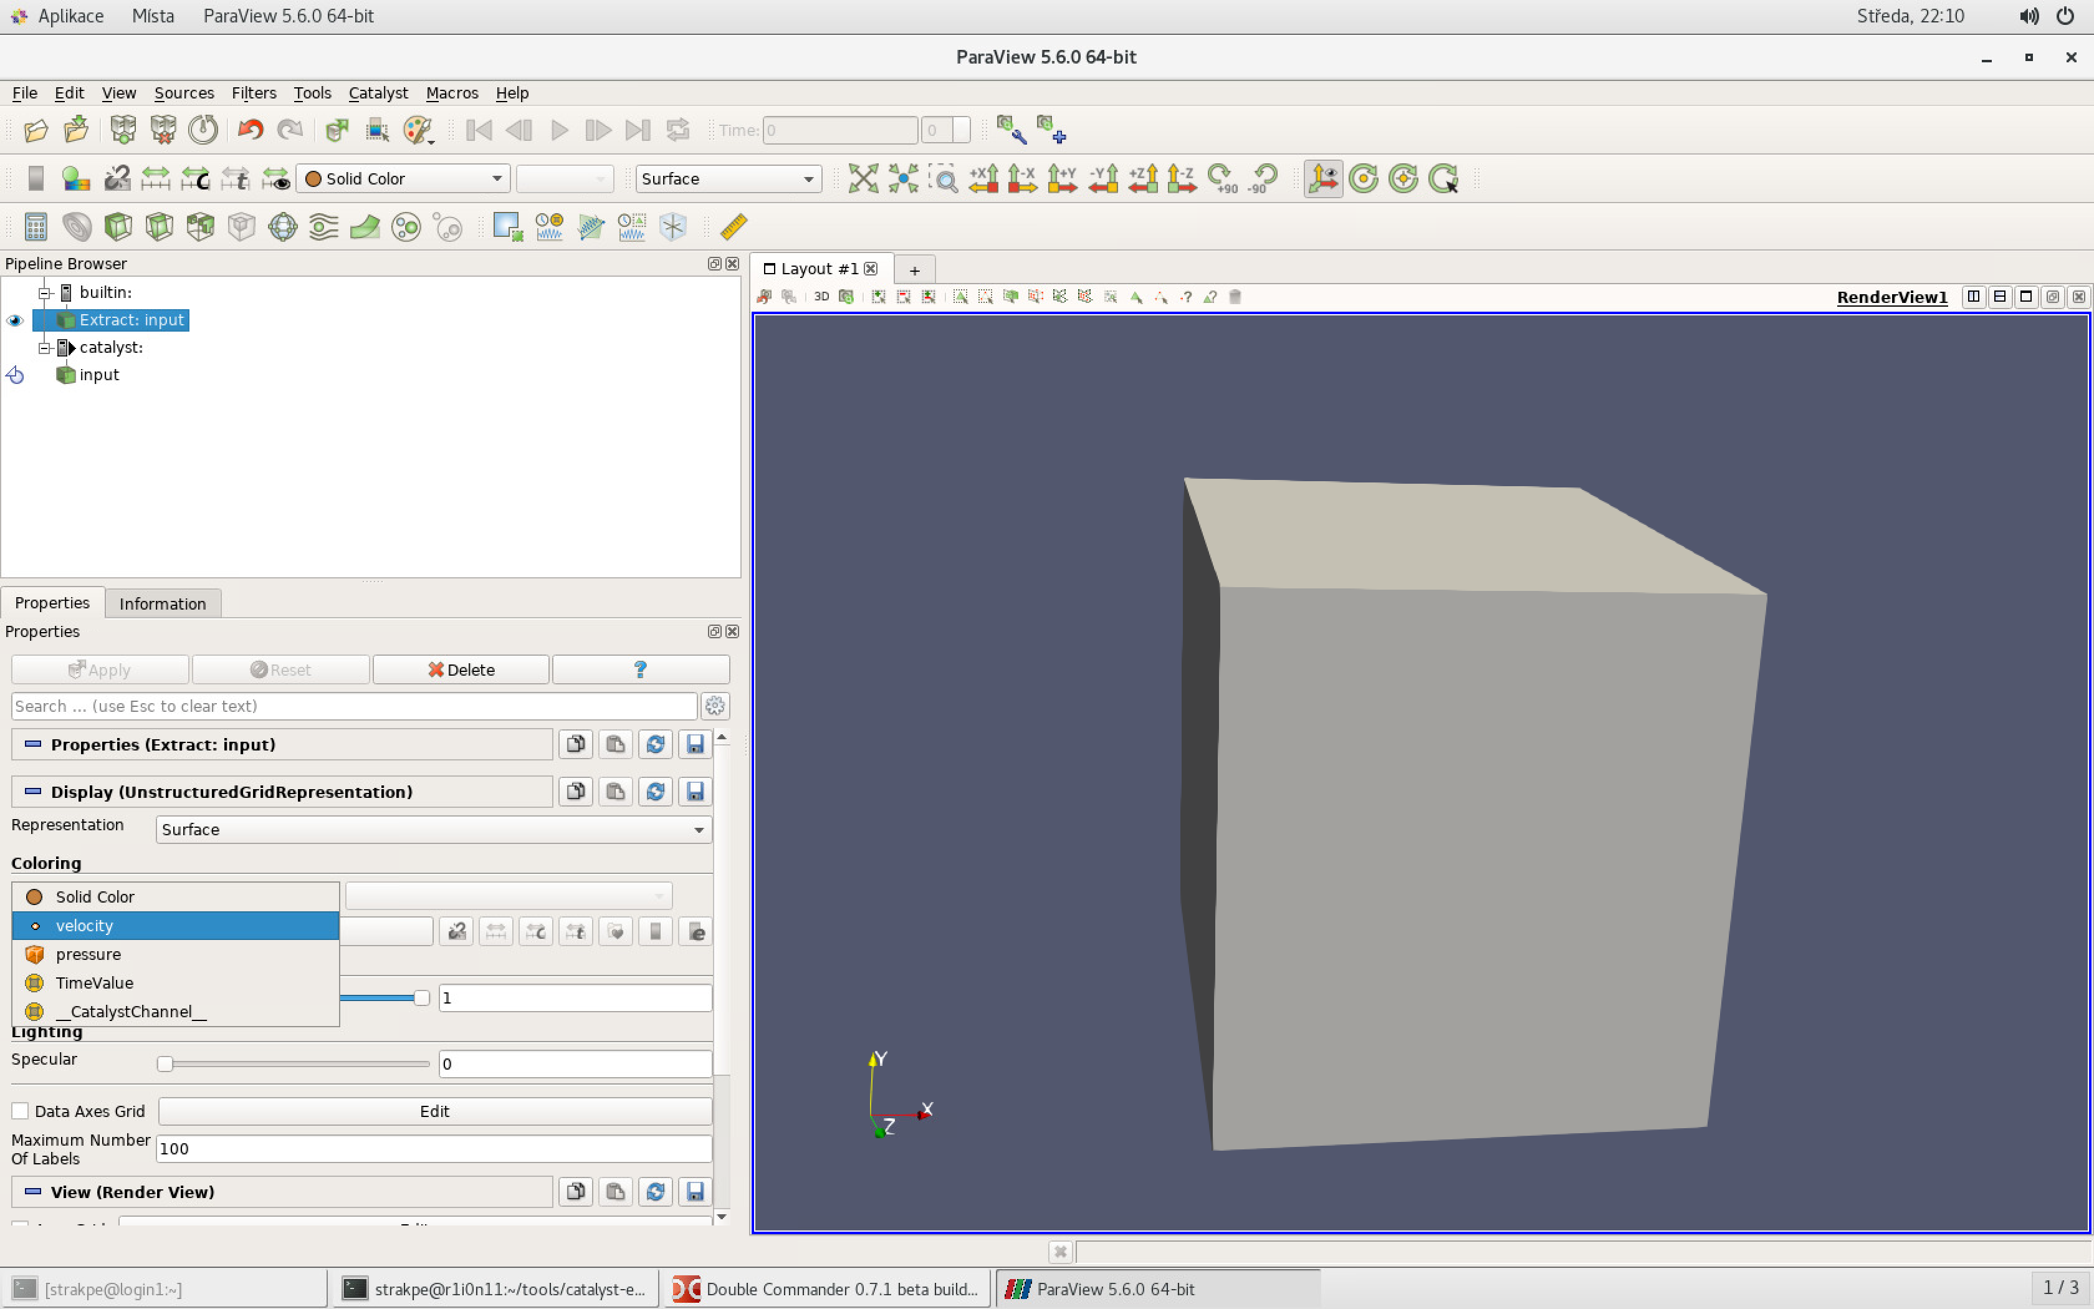
Task: Click the properties search field
Action: (x=353, y=706)
